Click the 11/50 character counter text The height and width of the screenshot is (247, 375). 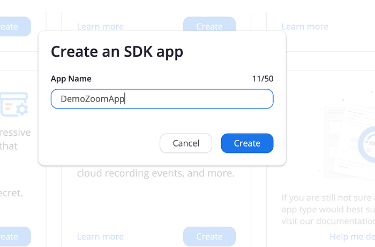[x=262, y=79]
